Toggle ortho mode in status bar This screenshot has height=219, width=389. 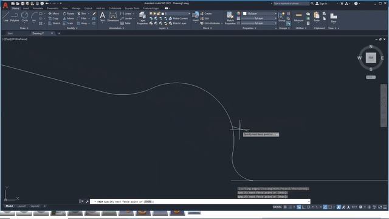304,207
